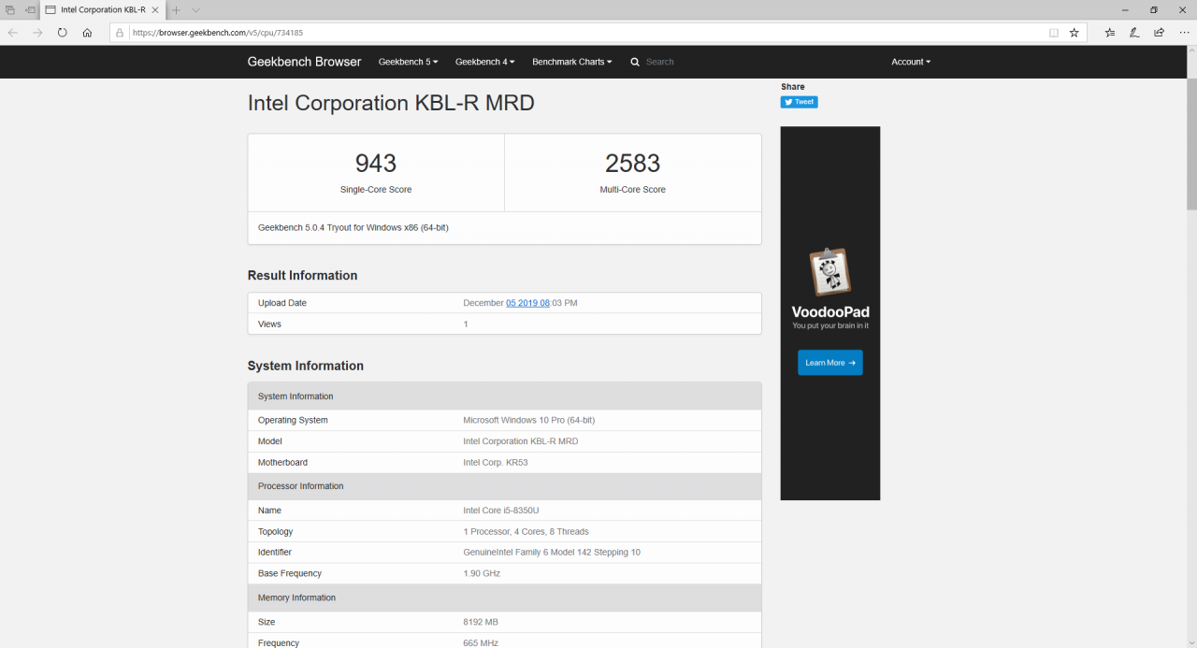
Task: Open reading view icon in address bar
Action: 1054,32
